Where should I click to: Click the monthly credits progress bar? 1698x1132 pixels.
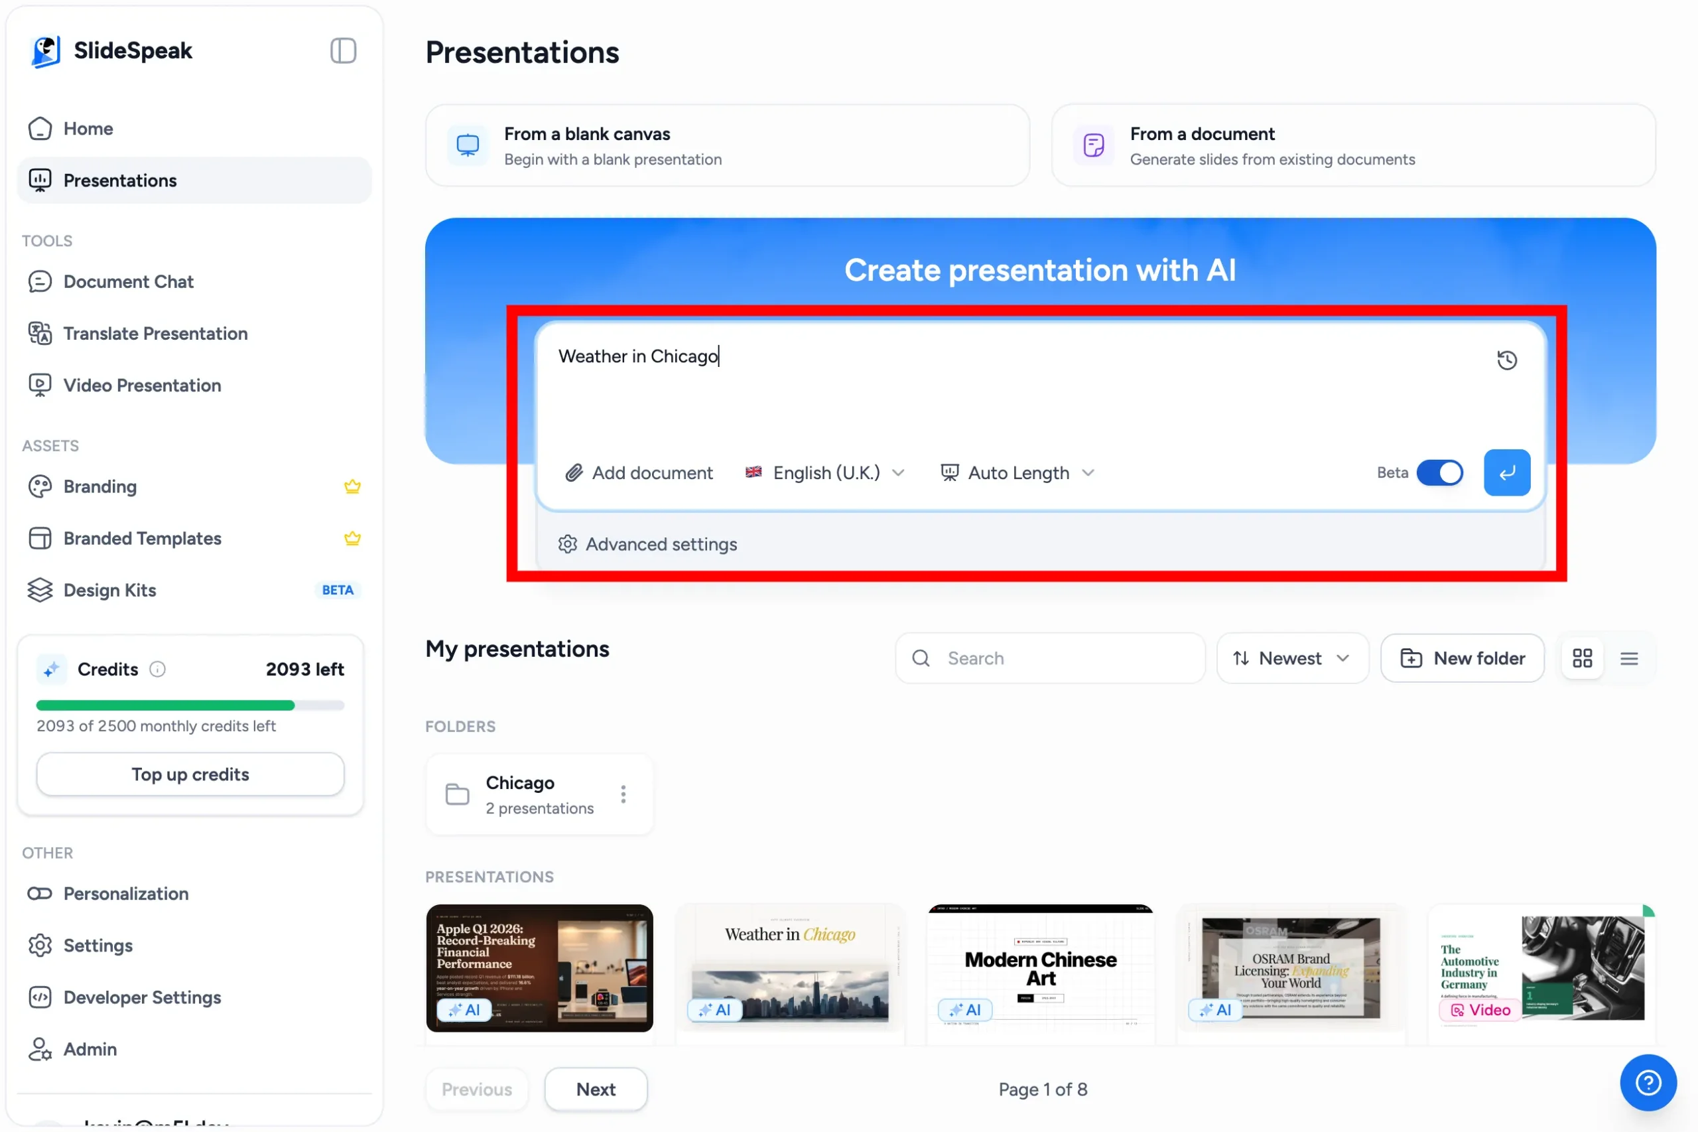tap(190, 705)
